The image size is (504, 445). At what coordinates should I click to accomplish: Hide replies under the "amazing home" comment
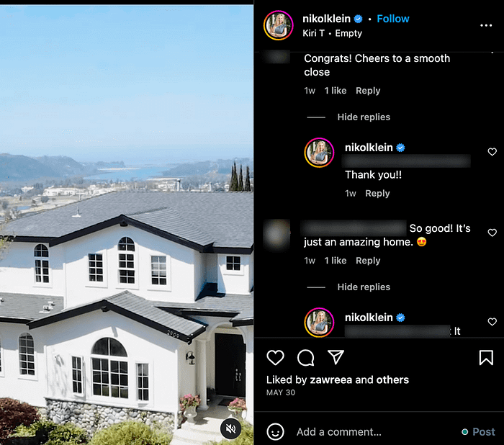364,287
